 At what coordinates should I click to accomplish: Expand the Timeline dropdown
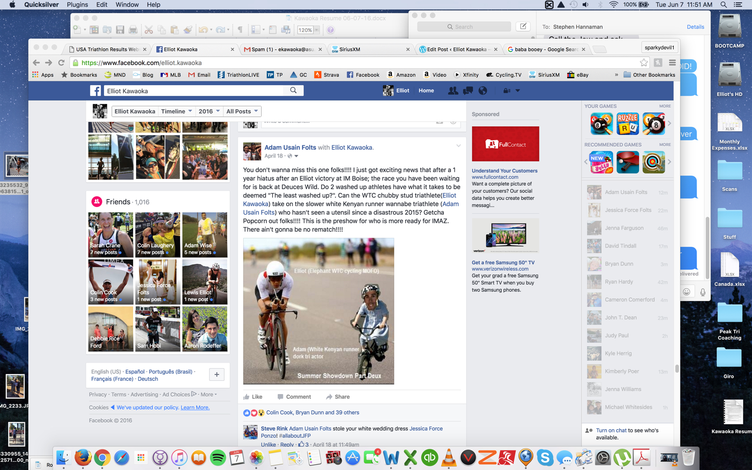(x=176, y=112)
